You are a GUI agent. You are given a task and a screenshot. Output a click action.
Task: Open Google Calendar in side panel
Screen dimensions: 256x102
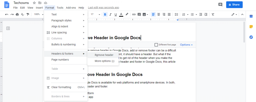coord(251,16)
